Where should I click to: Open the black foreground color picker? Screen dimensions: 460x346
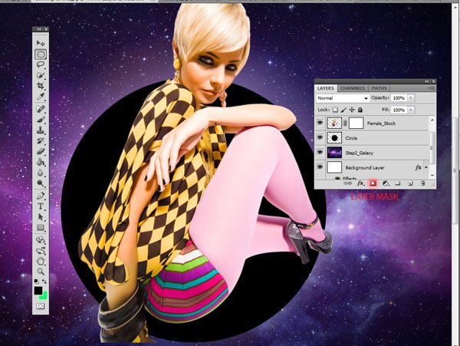[x=38, y=291]
